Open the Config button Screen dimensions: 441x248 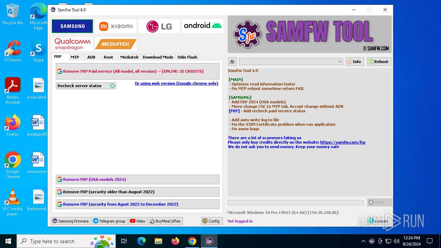[212, 221]
